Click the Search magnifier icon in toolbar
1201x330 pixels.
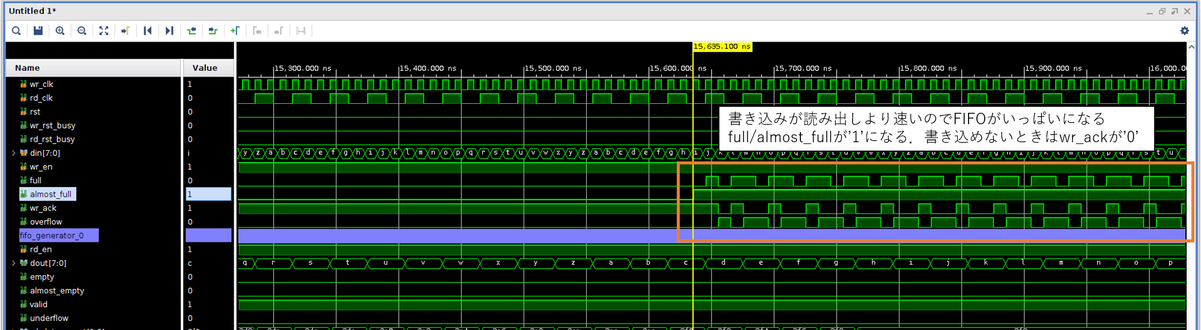[x=16, y=31]
